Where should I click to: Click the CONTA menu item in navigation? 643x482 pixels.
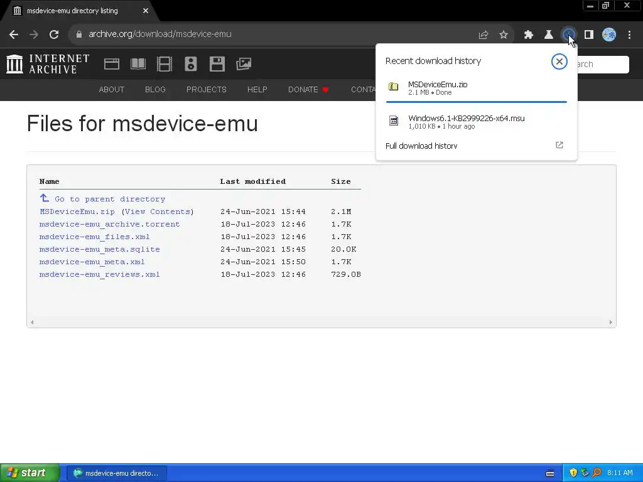(x=363, y=89)
